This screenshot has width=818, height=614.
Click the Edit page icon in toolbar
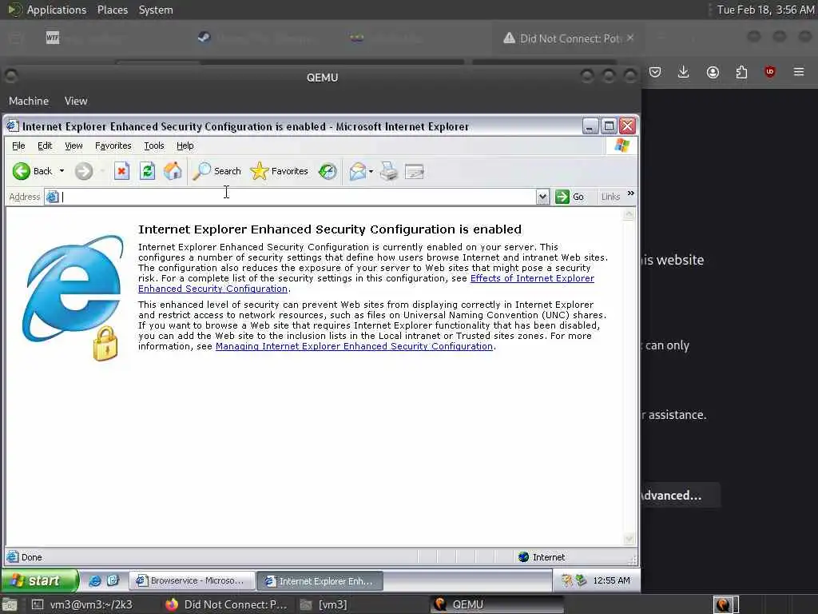coord(415,171)
